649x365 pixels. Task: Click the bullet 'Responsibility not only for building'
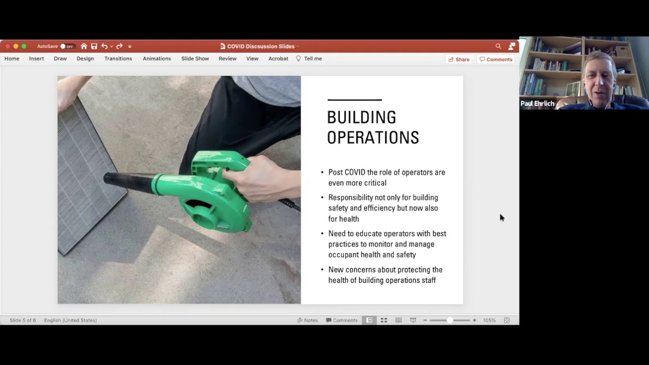click(383, 208)
